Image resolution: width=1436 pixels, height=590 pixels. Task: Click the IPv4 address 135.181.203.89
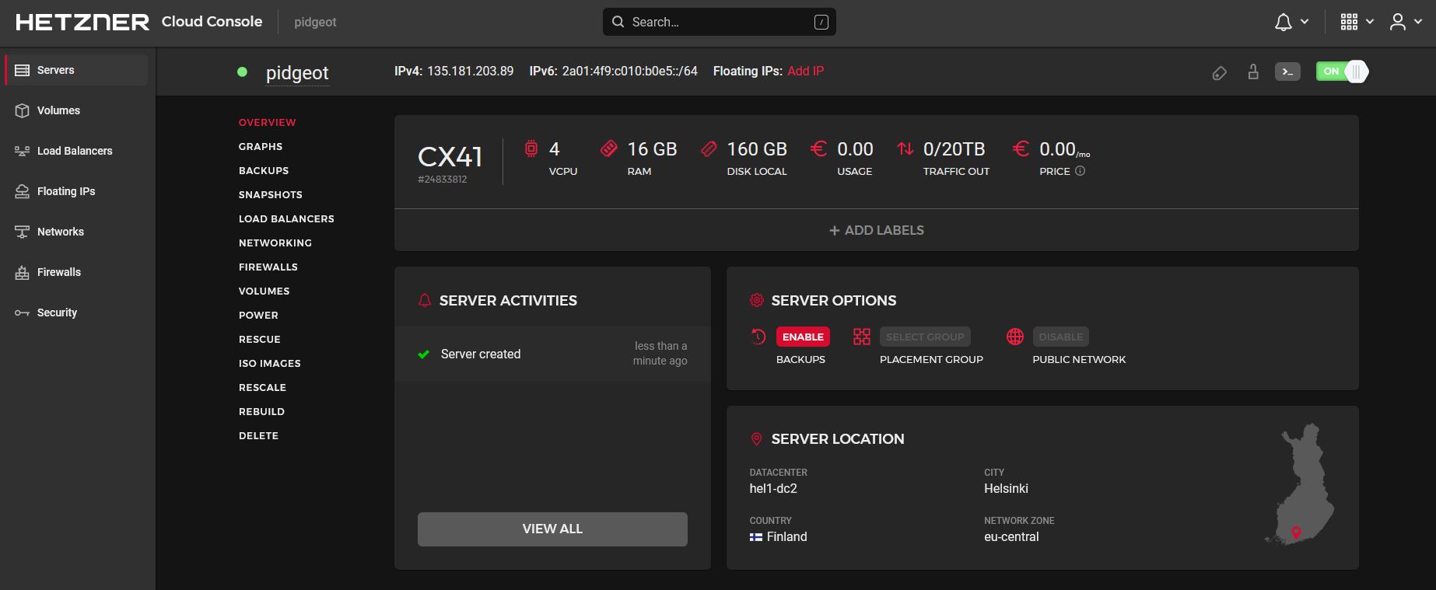[x=471, y=71]
